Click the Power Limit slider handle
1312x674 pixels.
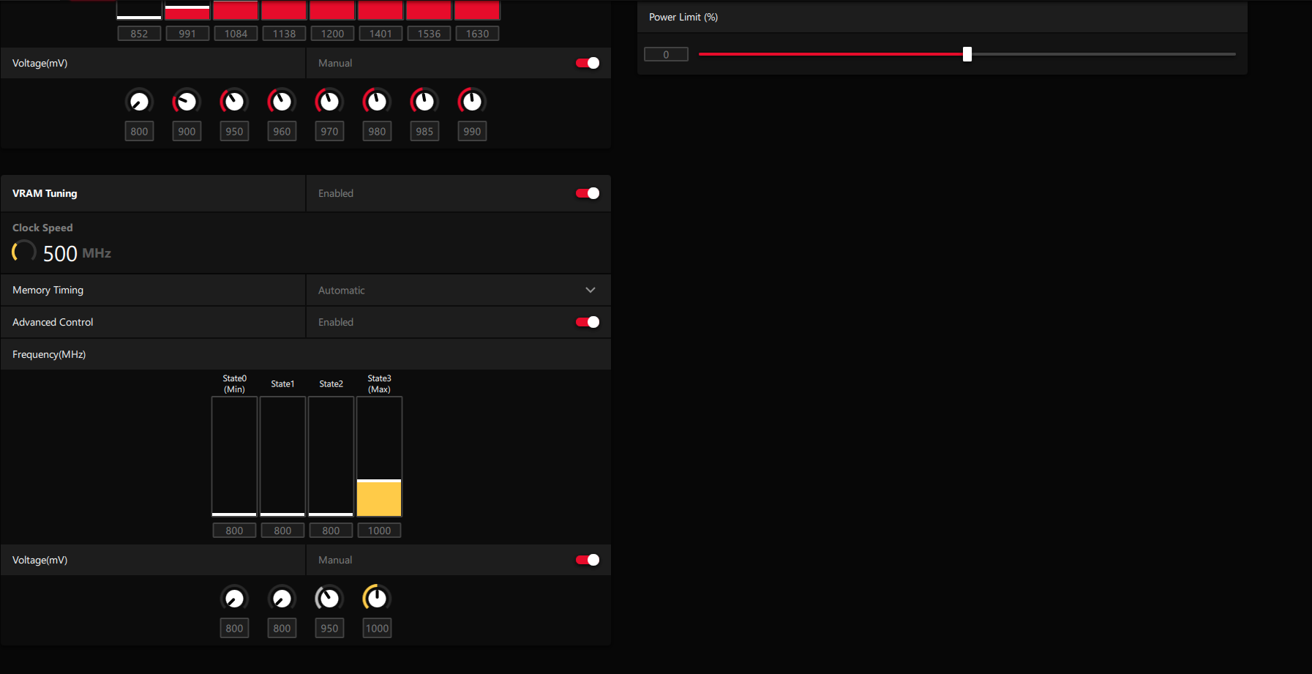tap(967, 54)
